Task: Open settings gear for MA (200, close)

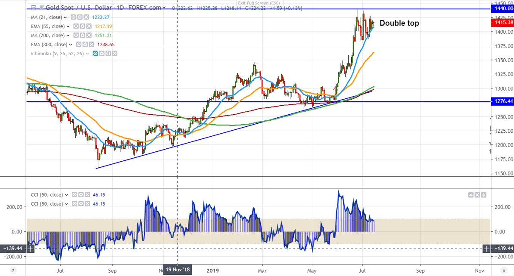Action: [82, 35]
